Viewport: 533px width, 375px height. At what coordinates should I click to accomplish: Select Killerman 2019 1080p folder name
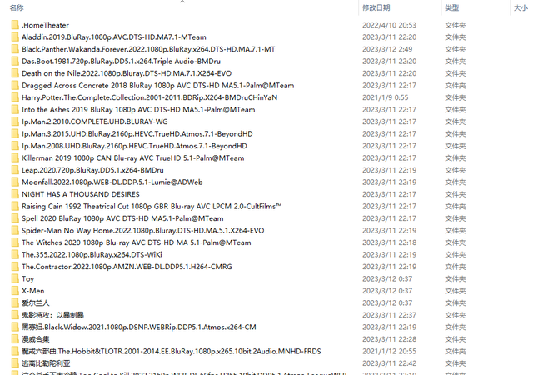(133, 157)
